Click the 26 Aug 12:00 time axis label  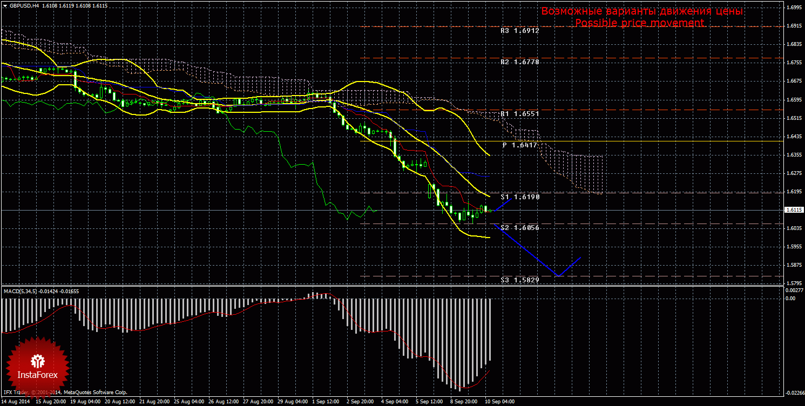coord(224,402)
